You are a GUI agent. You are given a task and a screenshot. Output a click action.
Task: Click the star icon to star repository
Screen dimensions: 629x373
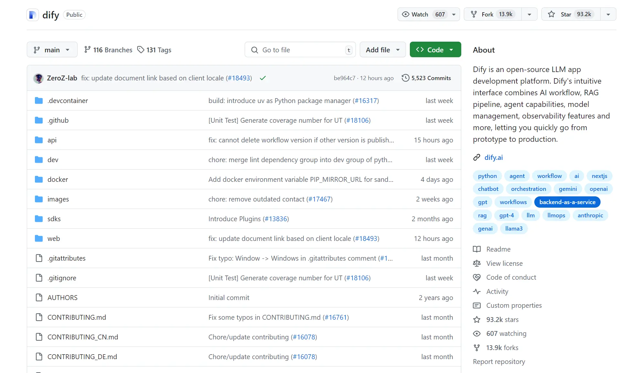click(x=551, y=15)
